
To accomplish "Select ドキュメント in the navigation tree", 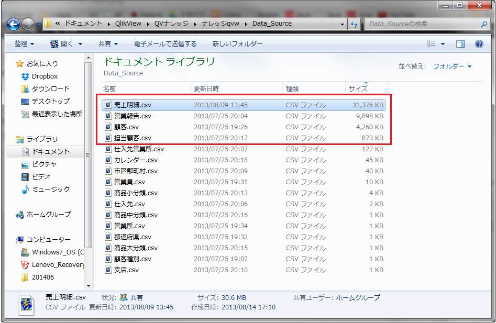I will (45, 152).
